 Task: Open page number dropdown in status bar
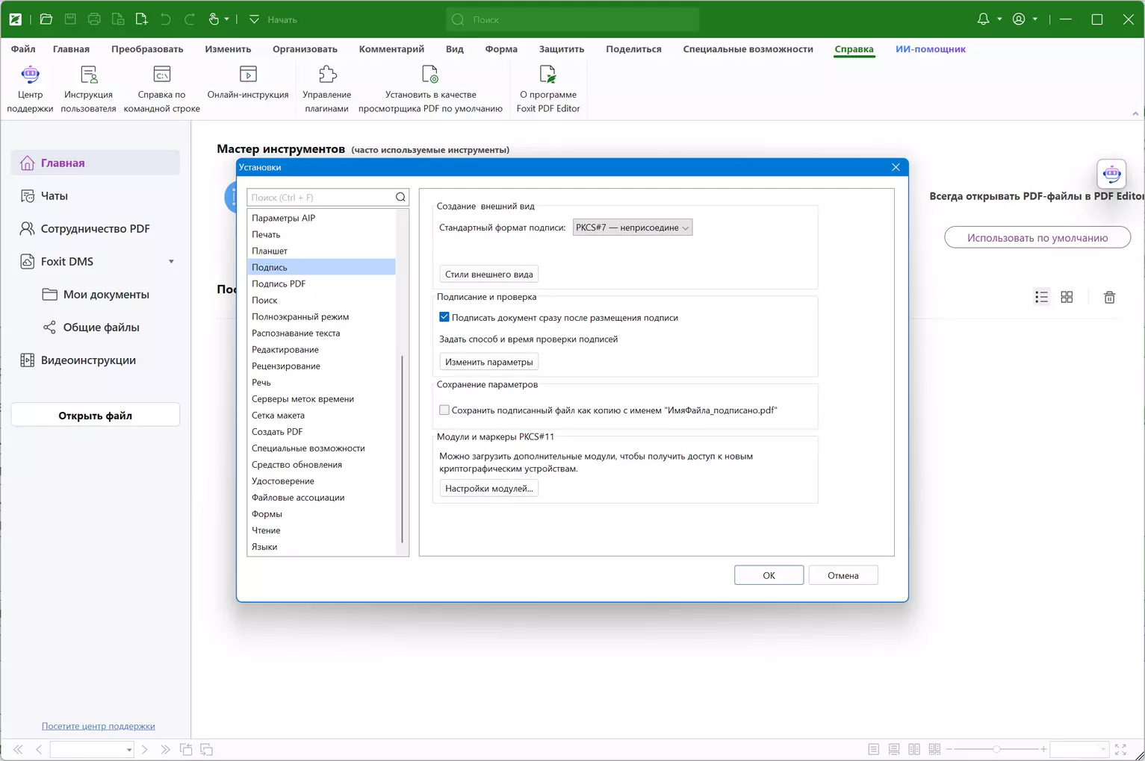(x=129, y=750)
